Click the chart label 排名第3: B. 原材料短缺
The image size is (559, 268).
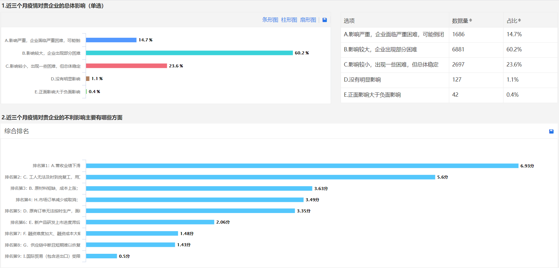(44, 189)
